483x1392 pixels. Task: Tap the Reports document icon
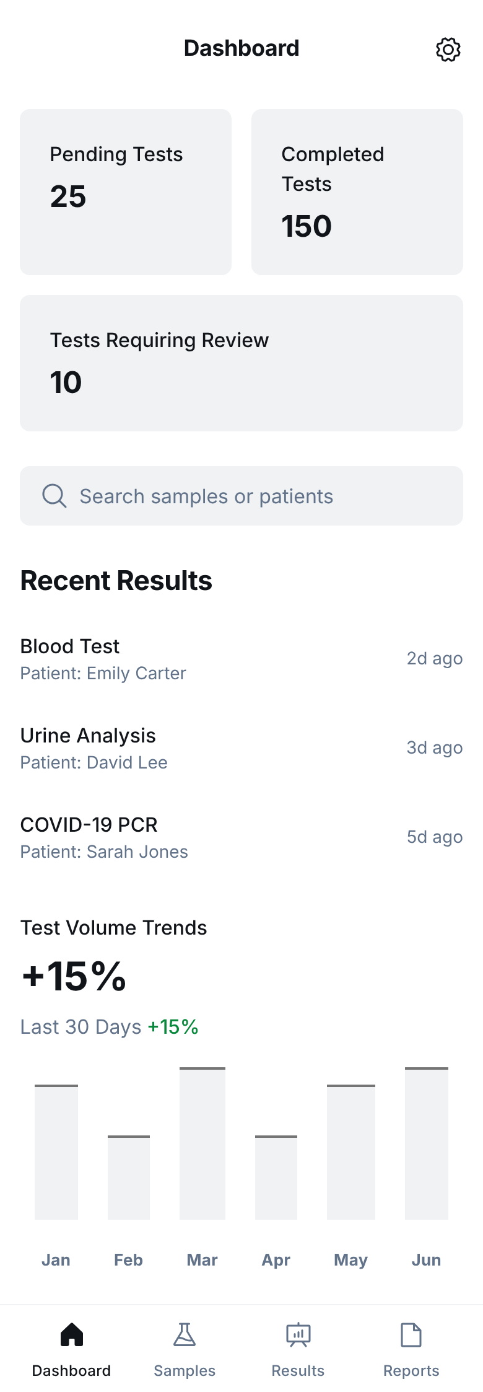411,1334
